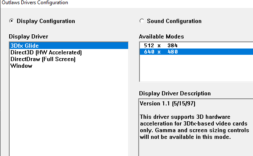Choose the Window display driver

point(69,66)
